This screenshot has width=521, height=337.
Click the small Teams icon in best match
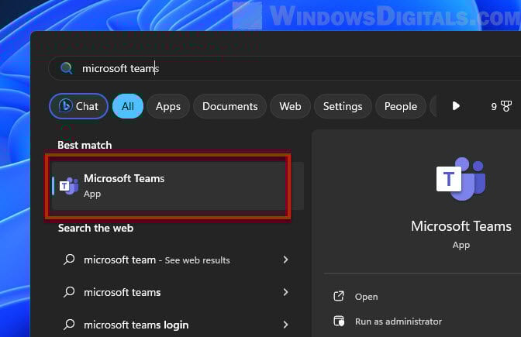69,186
